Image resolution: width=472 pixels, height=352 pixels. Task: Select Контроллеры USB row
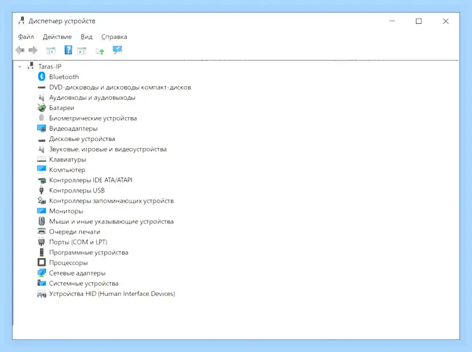[77, 190]
